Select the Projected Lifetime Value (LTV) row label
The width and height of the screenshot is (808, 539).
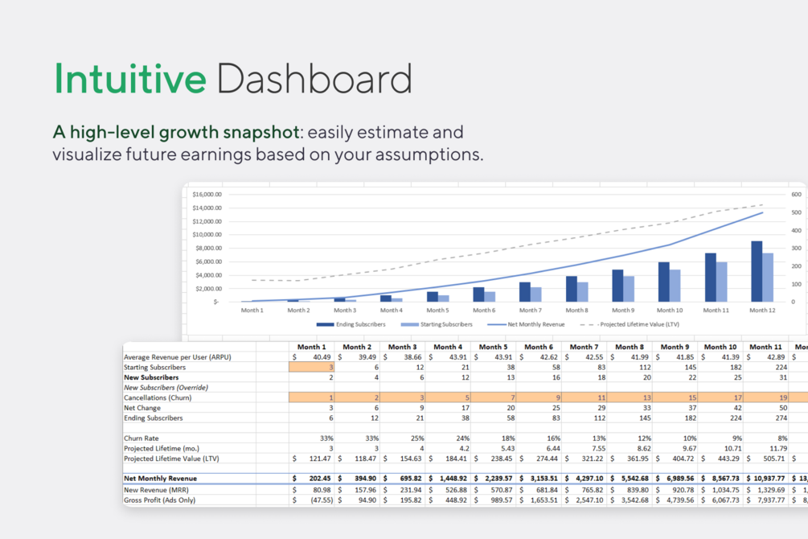tap(171, 459)
